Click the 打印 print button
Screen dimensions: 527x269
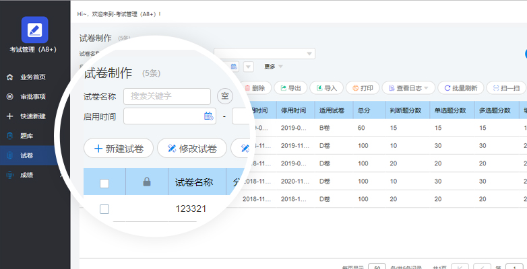pos(363,87)
